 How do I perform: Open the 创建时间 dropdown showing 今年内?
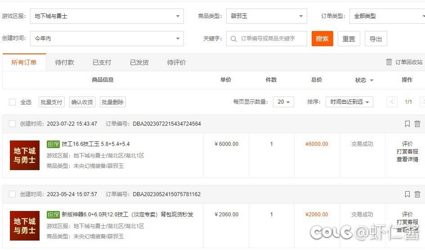click(107, 39)
